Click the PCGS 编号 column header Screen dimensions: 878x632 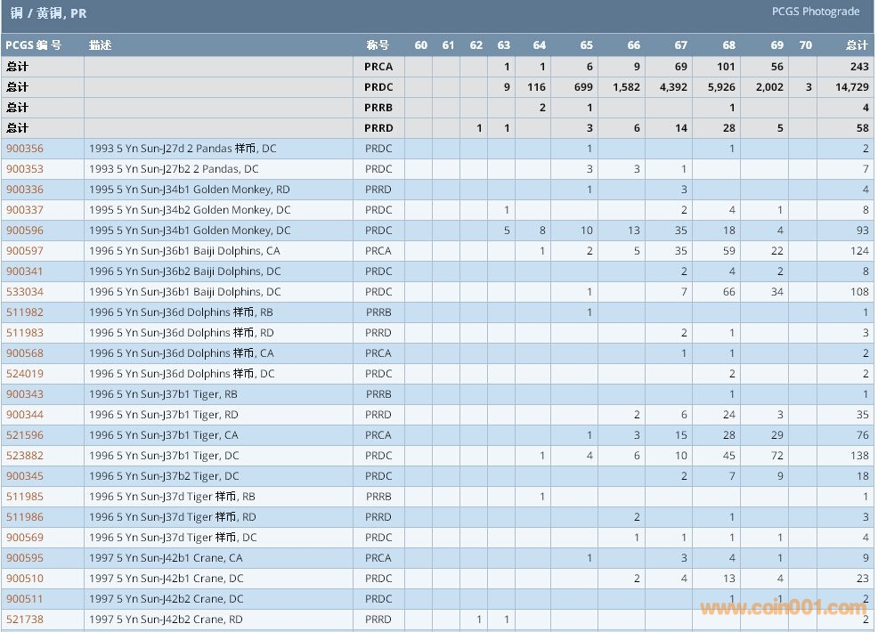pyautogui.click(x=33, y=45)
